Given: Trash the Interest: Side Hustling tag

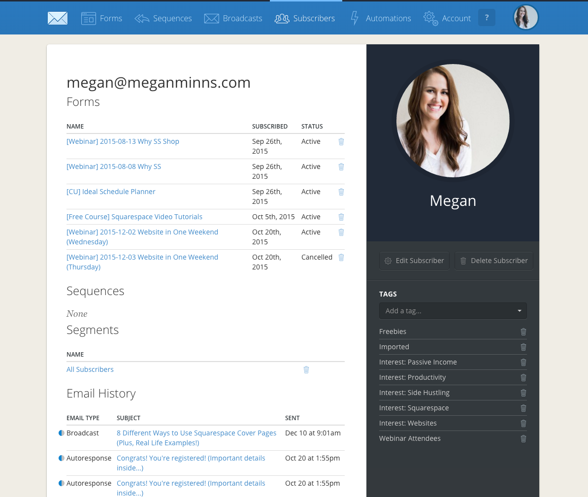Looking at the screenshot, I should [523, 393].
